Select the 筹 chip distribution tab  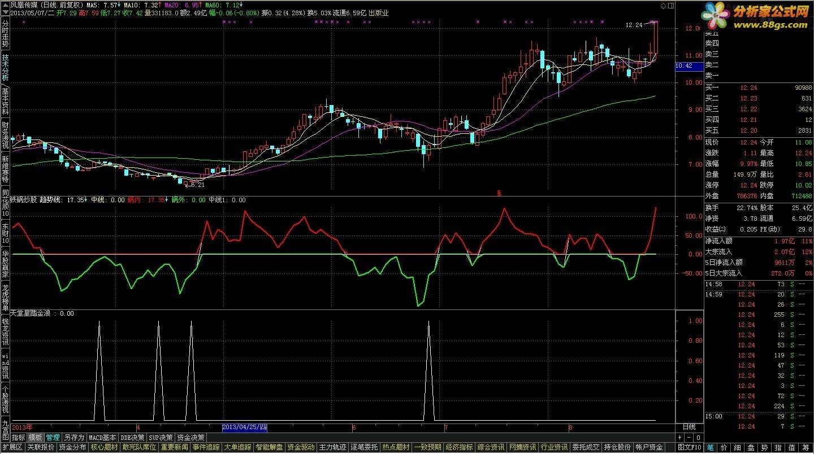point(806,447)
